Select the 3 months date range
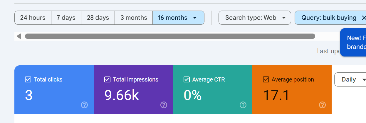Screen dimensions: 366x123 (134, 18)
